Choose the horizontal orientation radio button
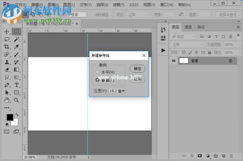This screenshot has height=161, width=243. (x=97, y=72)
